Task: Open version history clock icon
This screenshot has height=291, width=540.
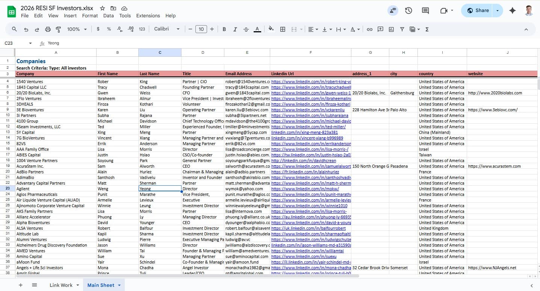Action: tap(408, 11)
